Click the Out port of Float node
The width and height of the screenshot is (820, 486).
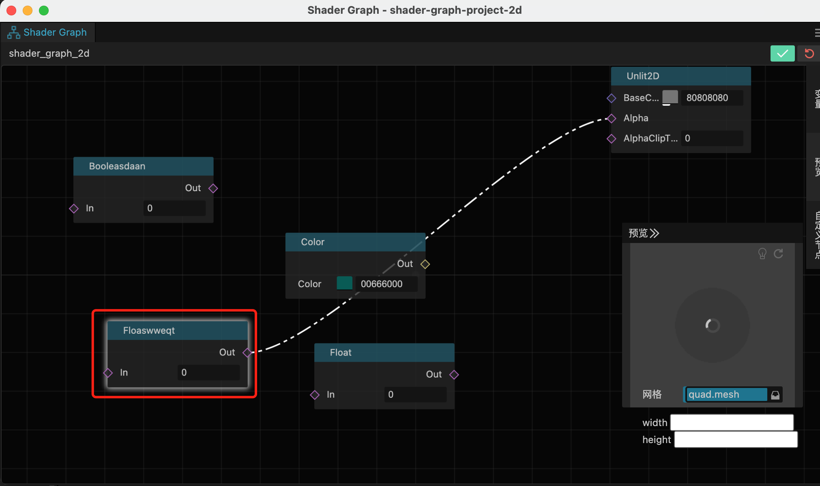point(454,375)
